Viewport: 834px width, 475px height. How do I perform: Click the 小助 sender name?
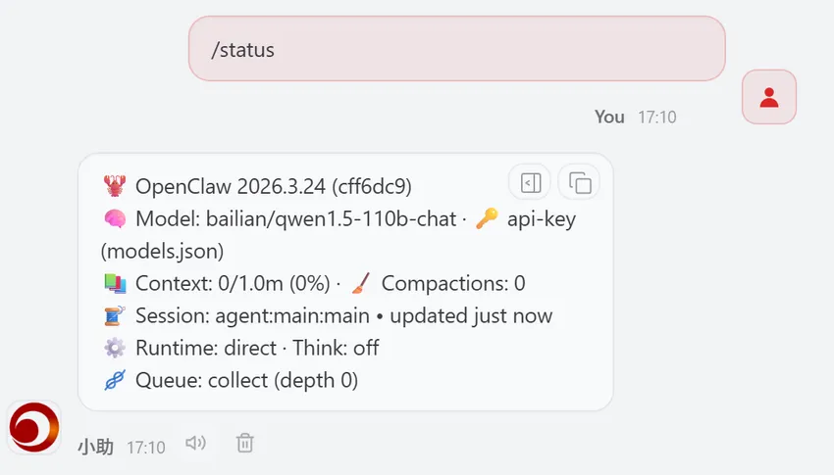tap(96, 447)
